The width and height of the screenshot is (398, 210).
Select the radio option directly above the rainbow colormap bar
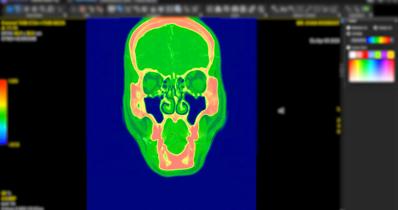coord(348,34)
